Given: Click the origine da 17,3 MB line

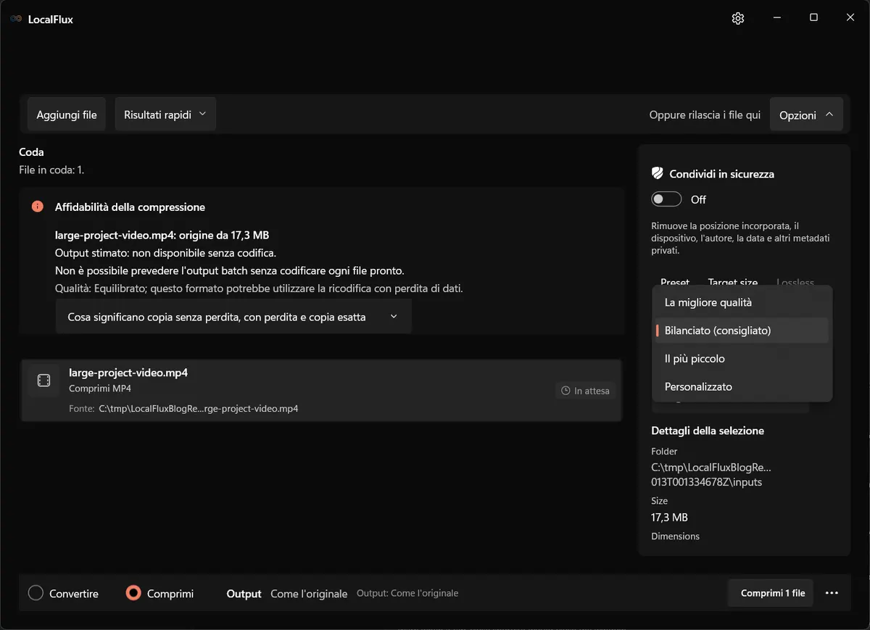Looking at the screenshot, I should click(x=162, y=235).
